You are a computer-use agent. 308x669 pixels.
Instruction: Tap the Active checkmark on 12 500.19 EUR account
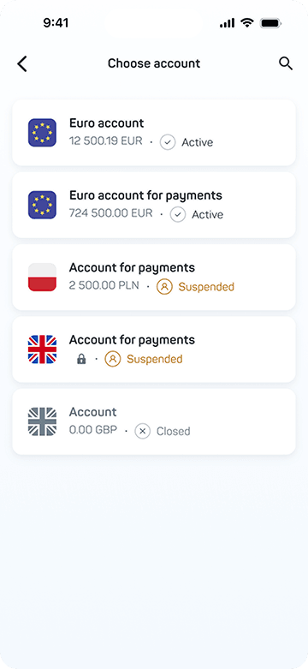[x=168, y=142]
